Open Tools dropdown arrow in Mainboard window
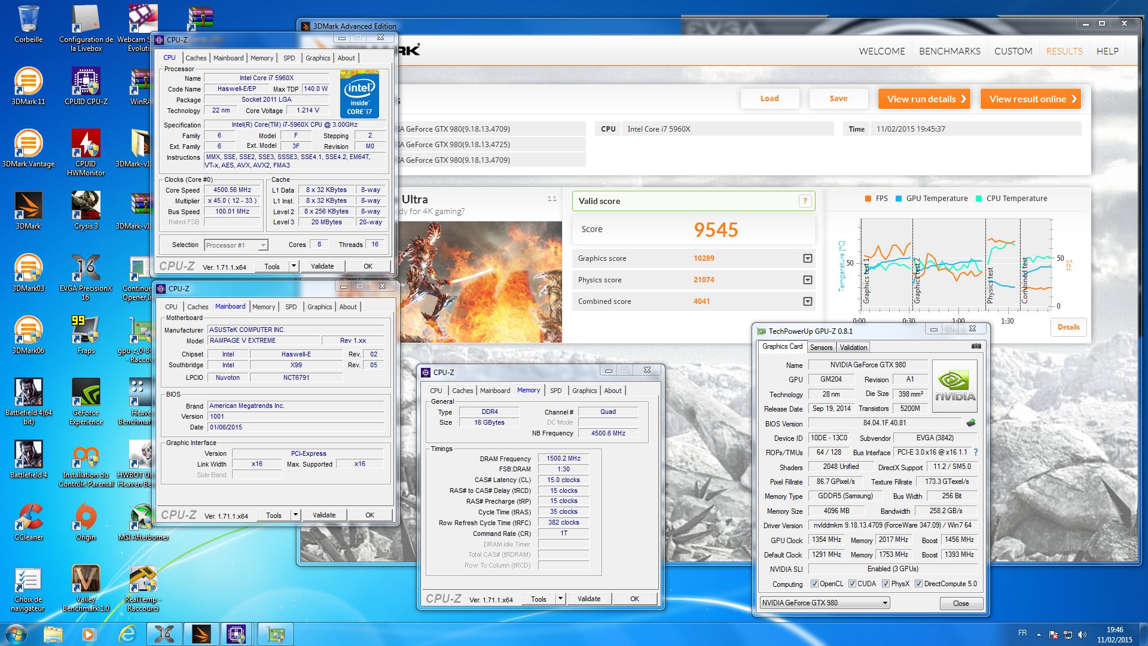 (295, 515)
